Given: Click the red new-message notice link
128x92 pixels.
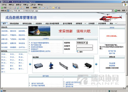Looking at the screenshot, I should point(112,36).
